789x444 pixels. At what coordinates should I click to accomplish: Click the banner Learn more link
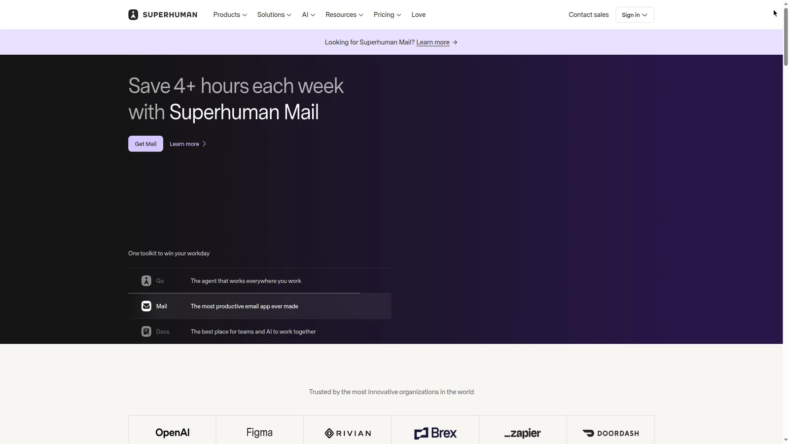click(432, 42)
